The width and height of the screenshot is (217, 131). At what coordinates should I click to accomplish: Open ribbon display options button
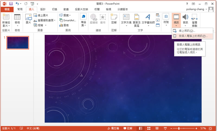193,4
